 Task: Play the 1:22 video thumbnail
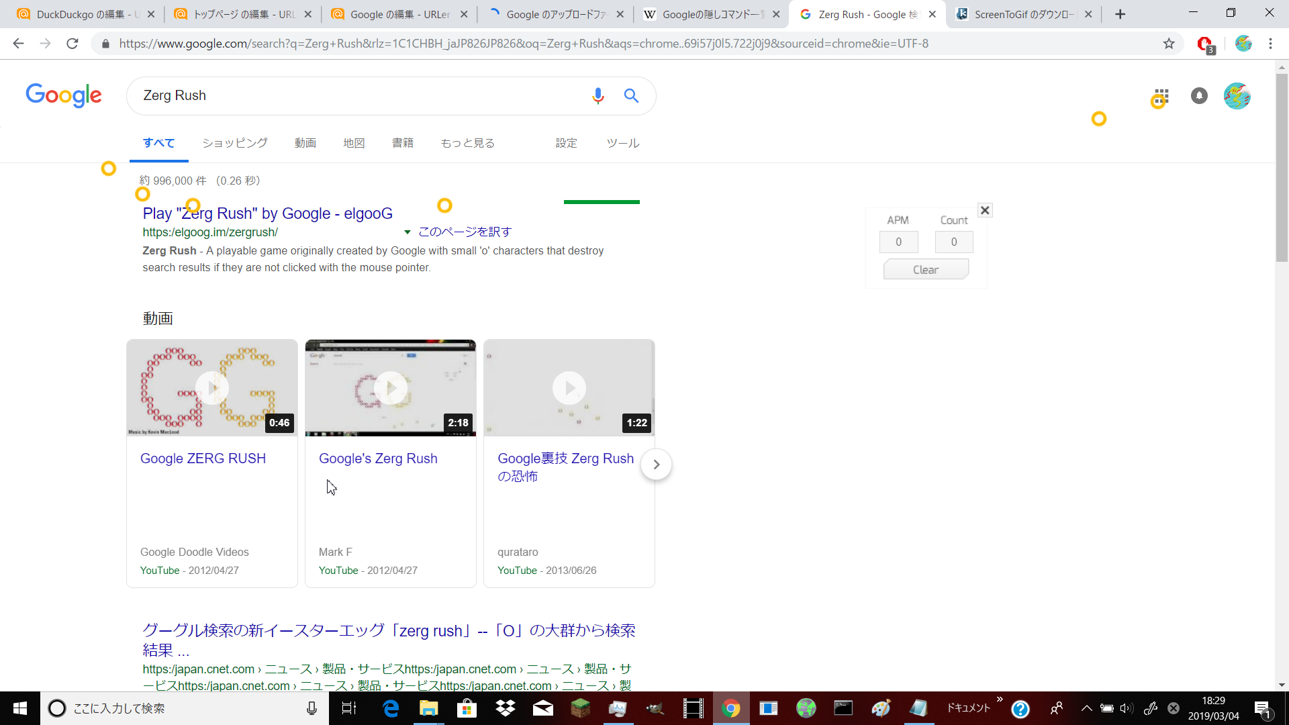click(x=569, y=388)
